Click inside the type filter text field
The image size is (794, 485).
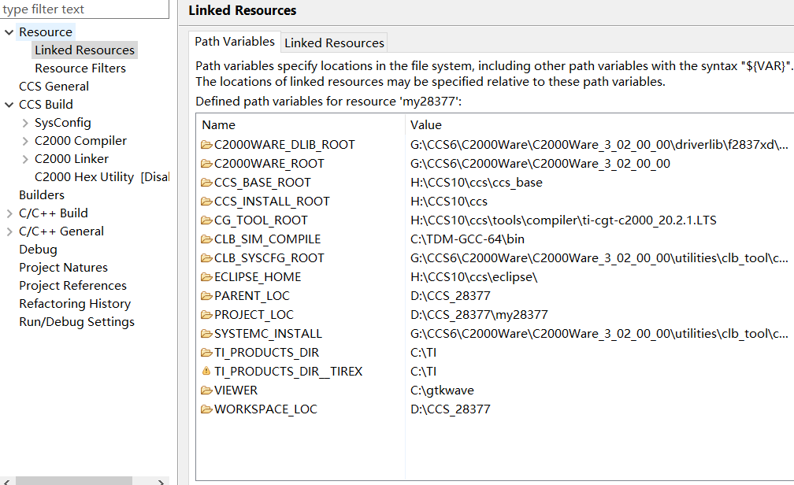[x=79, y=9]
